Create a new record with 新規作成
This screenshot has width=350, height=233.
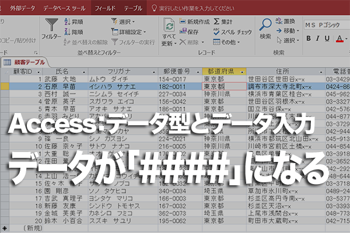point(194,22)
